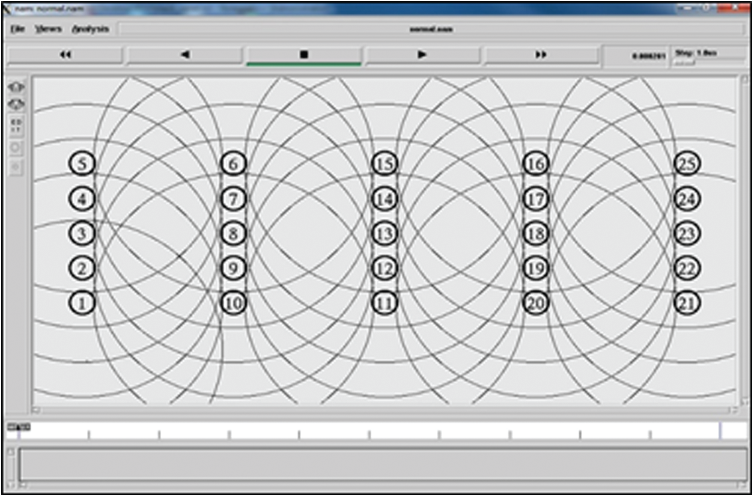Click the rewind playback button

coord(65,55)
